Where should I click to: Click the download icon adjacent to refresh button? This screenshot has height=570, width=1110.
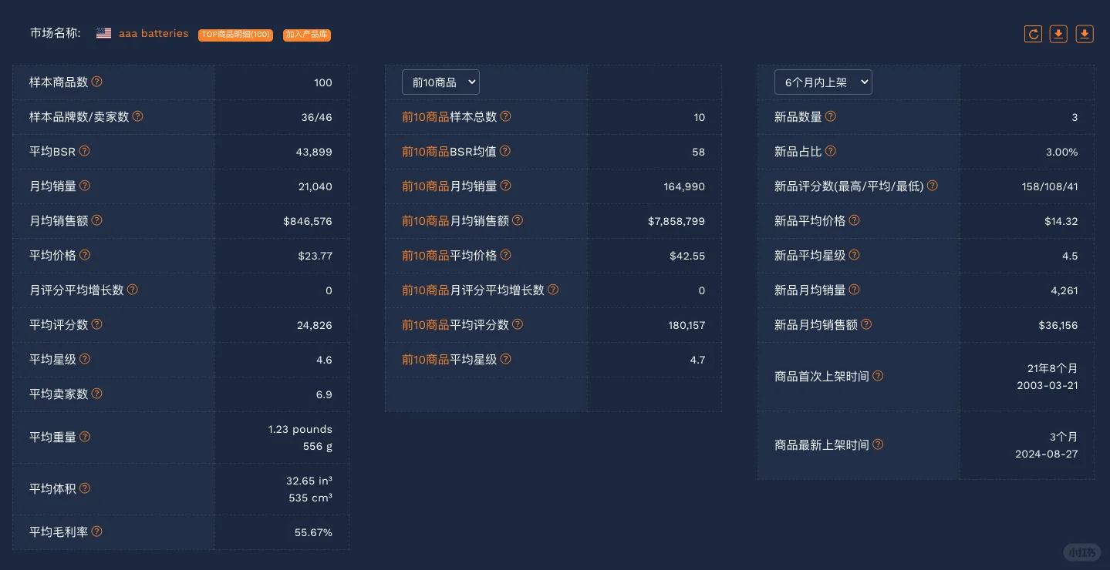click(x=1058, y=34)
